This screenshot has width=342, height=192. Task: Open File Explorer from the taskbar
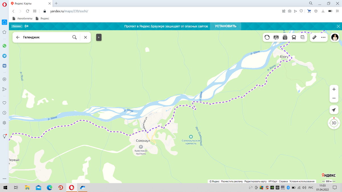(27, 188)
